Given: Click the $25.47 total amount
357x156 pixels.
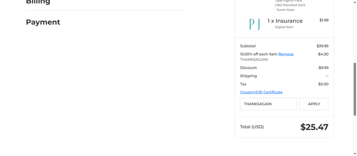Looking at the screenshot, I should pyautogui.click(x=314, y=127).
